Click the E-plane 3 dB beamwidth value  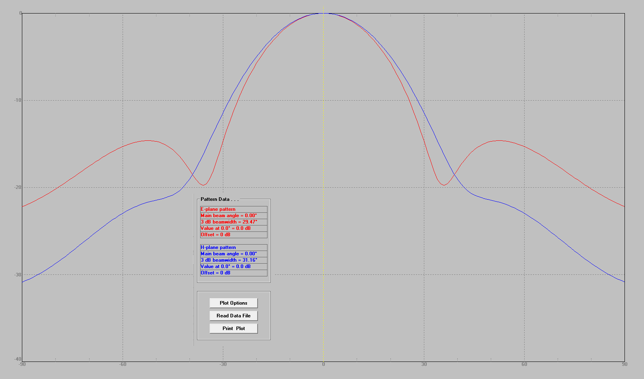coord(230,222)
